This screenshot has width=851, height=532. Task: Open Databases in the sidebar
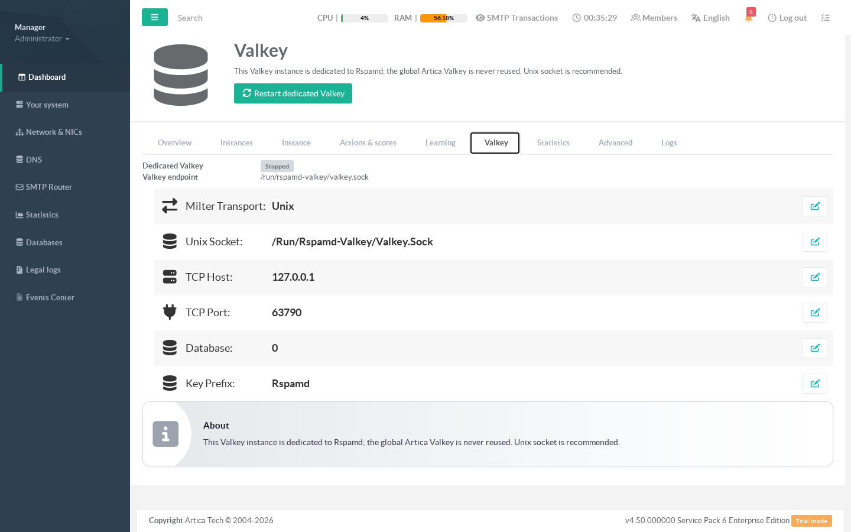65,242
